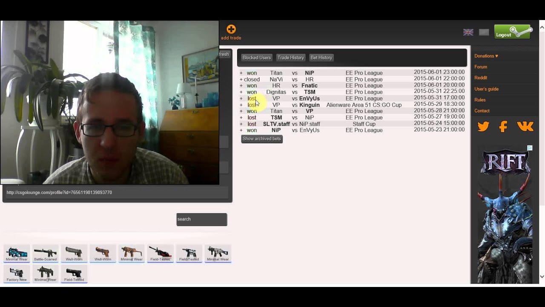Select the brown SMG Minimal Wear item

click(x=132, y=253)
